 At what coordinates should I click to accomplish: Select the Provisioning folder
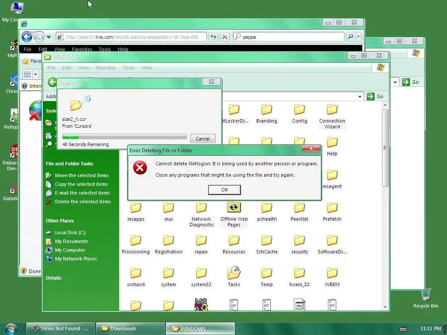click(x=136, y=245)
